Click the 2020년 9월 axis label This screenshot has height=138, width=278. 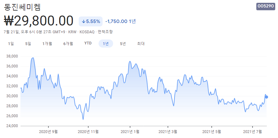click(48, 131)
